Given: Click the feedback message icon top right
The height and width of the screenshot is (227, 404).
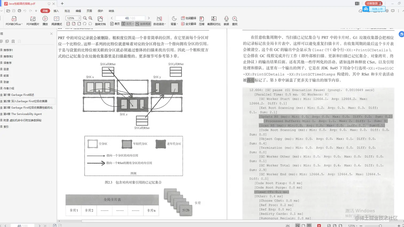Looking at the screenshot, I should click(393, 11).
